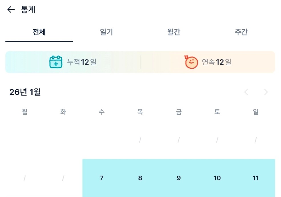The width and height of the screenshot is (281, 197).
Task: Go to previous month chevron
Action: tap(246, 92)
